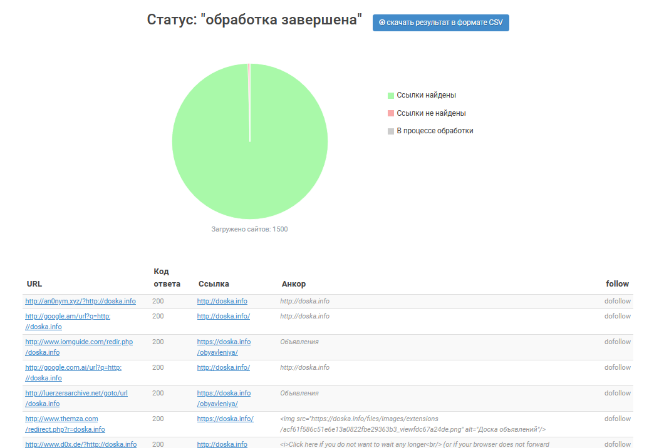
Task: Open the google.am redirect URL link
Action: pos(68,321)
